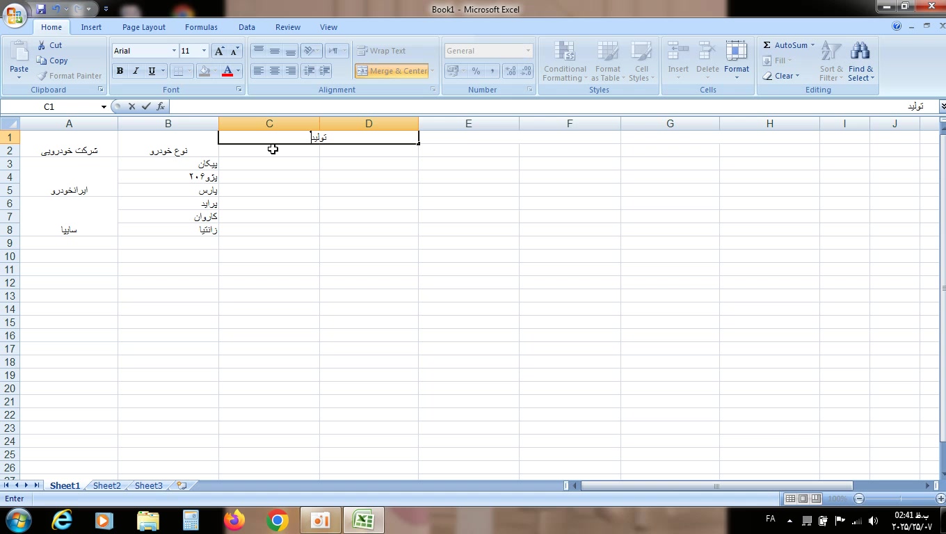This screenshot has width=946, height=534.
Task: Click the Insert Worksheet tab icon
Action: point(182,485)
